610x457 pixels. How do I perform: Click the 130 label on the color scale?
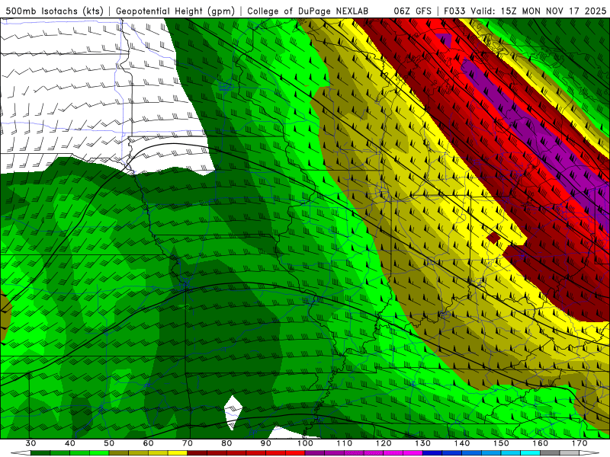pyautogui.click(x=422, y=443)
